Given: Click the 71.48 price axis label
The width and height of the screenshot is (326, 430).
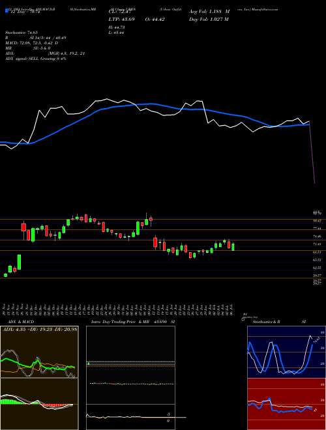Looking at the screenshot, I should (317, 244).
